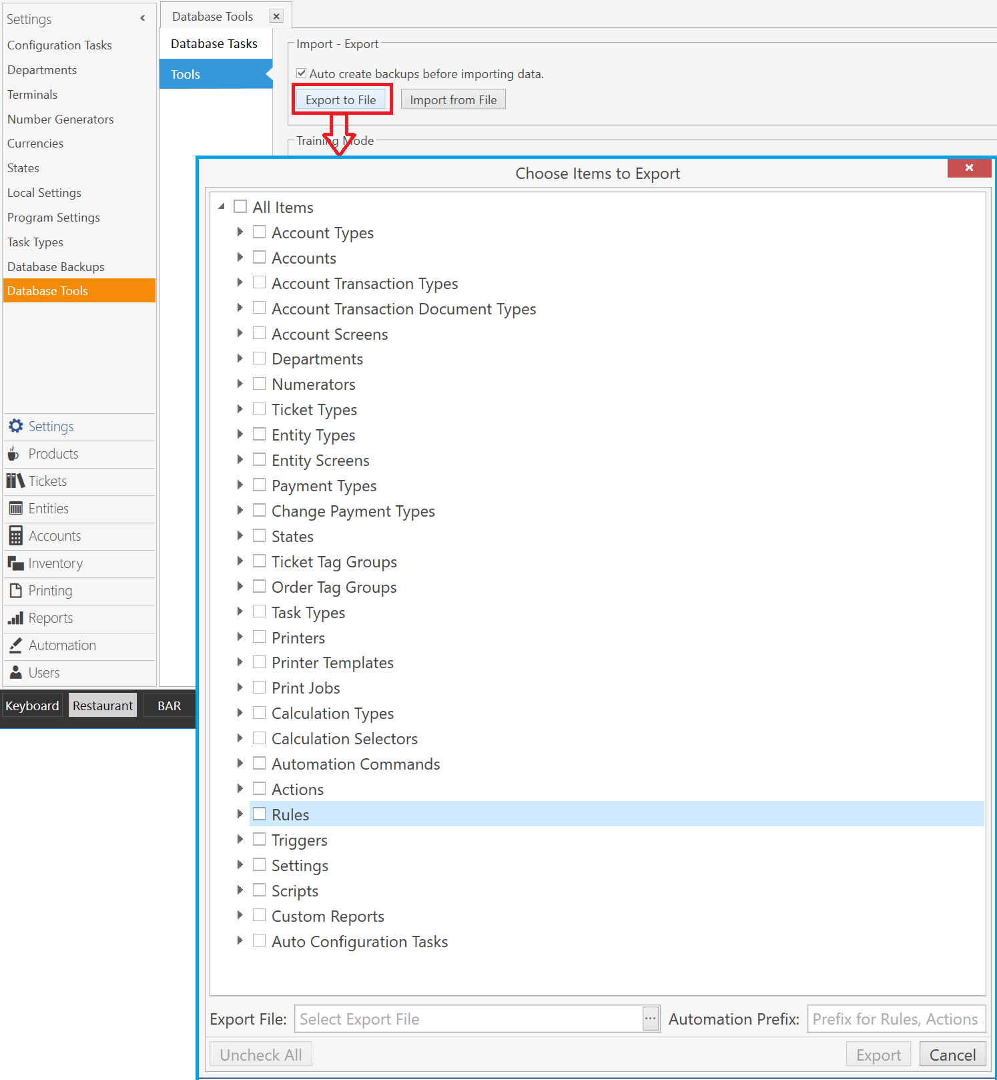Expand the Numerators tree node

[240, 384]
